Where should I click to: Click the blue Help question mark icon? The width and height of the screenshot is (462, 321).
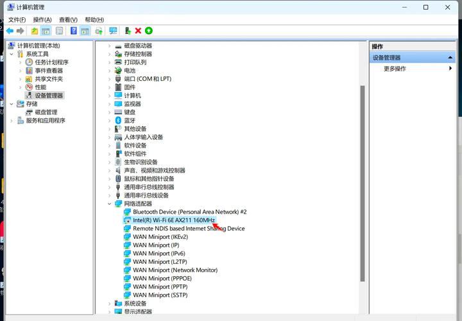pyautogui.click(x=74, y=31)
